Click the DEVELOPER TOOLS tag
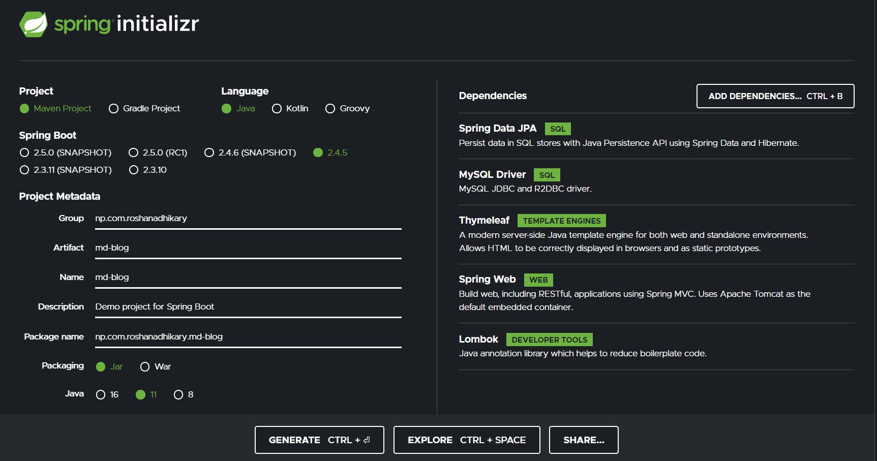Image resolution: width=877 pixels, height=461 pixels. point(550,340)
